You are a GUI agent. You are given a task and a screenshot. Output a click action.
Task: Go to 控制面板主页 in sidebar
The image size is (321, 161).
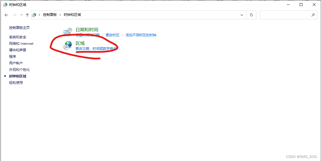pos(19,28)
